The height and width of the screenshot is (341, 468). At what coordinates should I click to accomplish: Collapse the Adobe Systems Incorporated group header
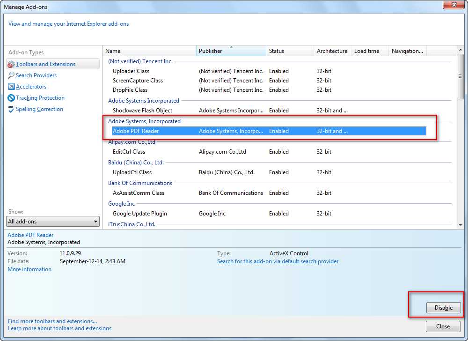point(144,101)
